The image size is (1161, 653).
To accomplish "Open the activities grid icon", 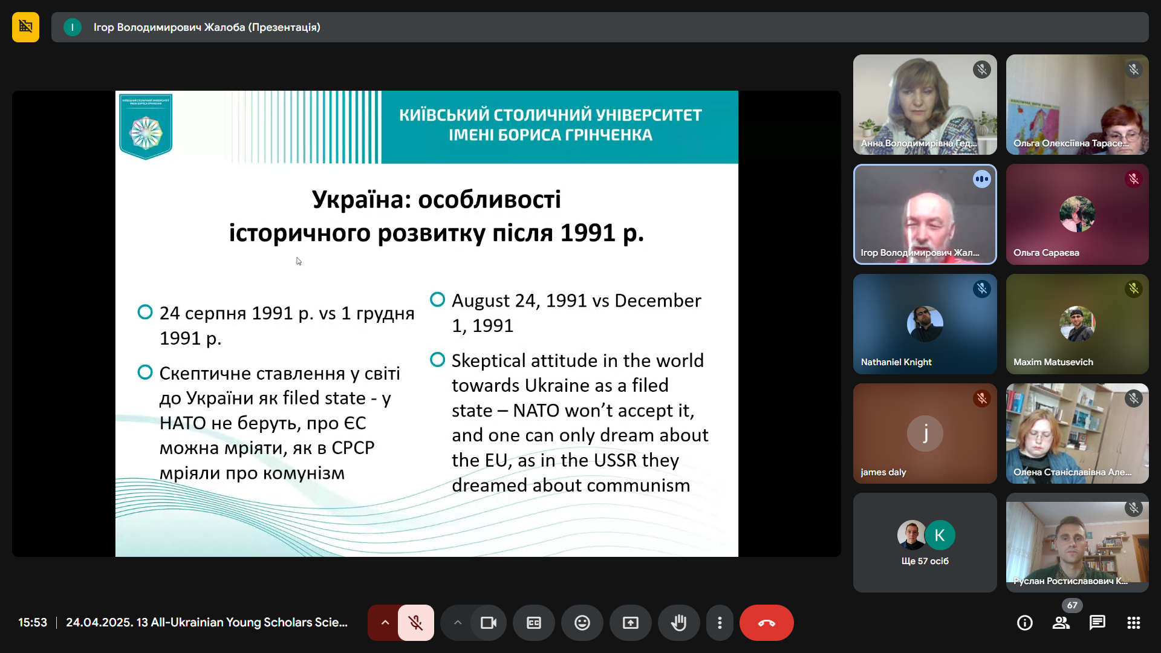I will [1133, 623].
